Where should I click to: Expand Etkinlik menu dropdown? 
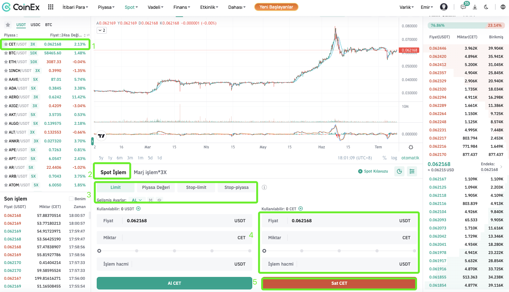(209, 7)
